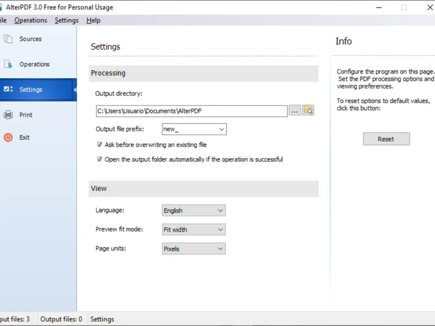Open the File menu
The image size is (435, 326).
click(3, 21)
